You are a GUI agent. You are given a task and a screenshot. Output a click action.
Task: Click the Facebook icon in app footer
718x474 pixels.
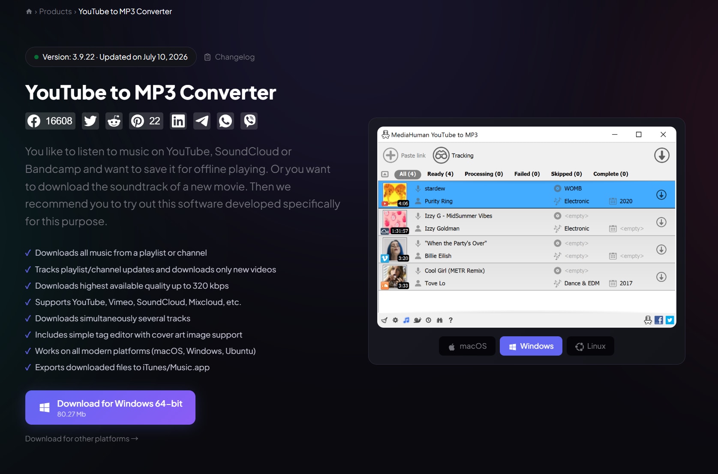659,320
